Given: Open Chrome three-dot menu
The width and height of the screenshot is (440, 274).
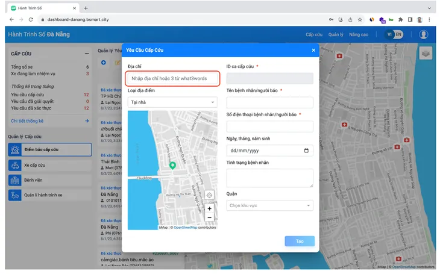Looking at the screenshot, I should pyautogui.click(x=429, y=20).
